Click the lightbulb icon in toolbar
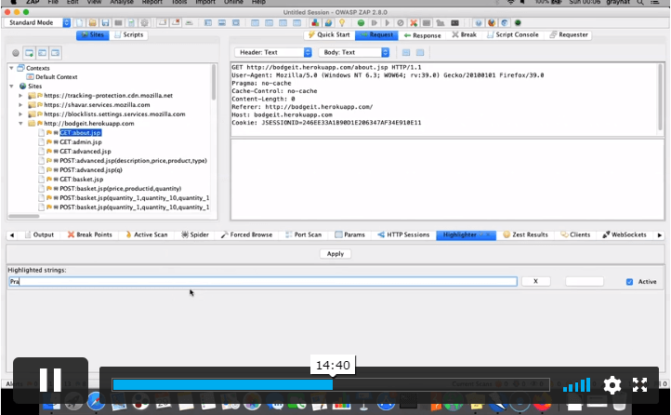This screenshot has height=415, width=671. click(342, 22)
